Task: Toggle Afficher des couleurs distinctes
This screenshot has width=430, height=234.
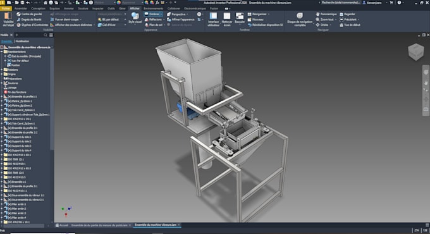Action: coord(71,25)
